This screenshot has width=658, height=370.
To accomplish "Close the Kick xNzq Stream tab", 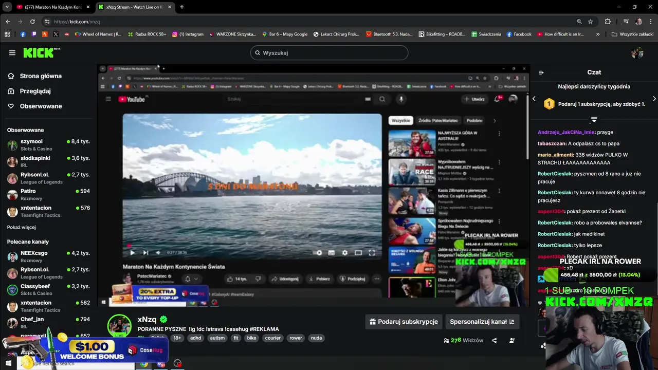I will click(171, 7).
